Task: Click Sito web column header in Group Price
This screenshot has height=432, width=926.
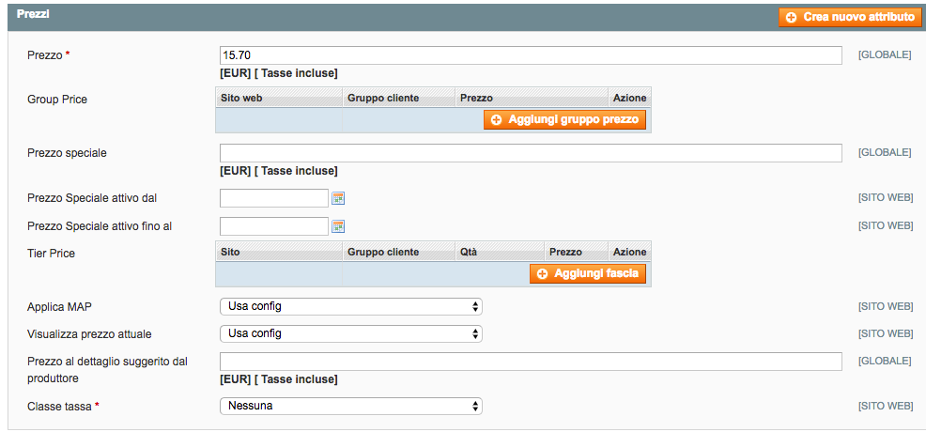Action: click(x=241, y=98)
